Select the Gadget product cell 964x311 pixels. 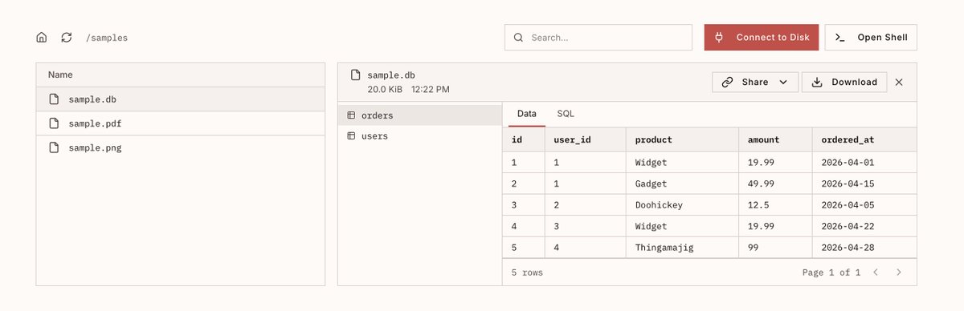[682, 184]
